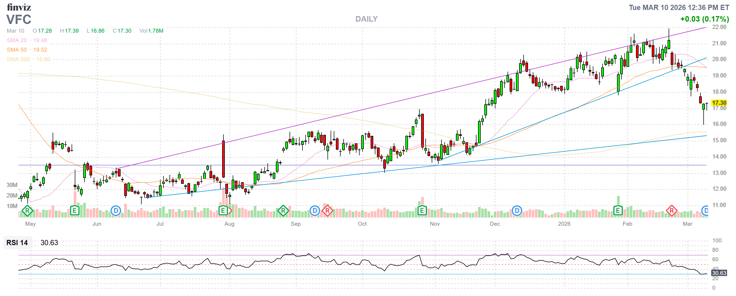
Task: Click the green E earnings marker at August
Action: [223, 211]
